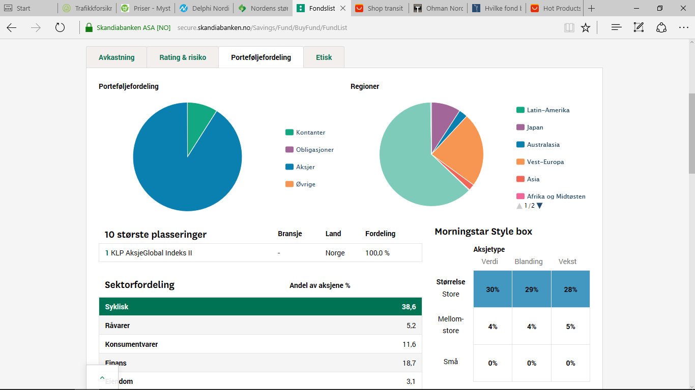Click the Syklisk sector header row
Image resolution: width=695 pixels, height=390 pixels.
(x=260, y=307)
